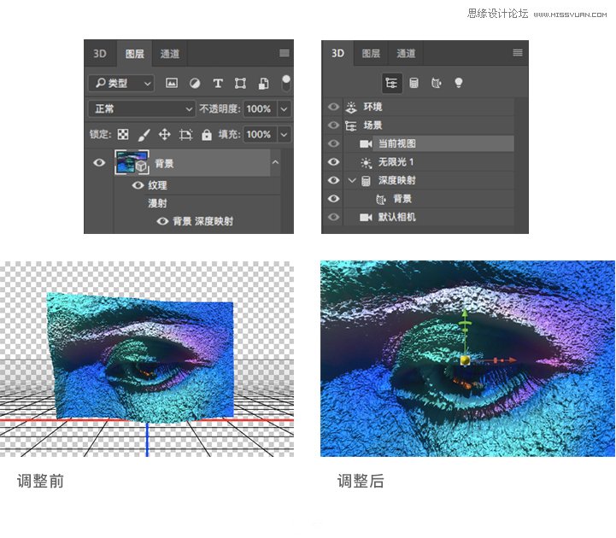This screenshot has width=616, height=538.
Task: Collapse the 深度映射 mesh tree node
Action: coord(351,180)
